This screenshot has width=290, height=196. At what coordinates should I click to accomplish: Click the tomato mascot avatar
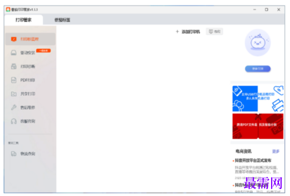(x=258, y=43)
